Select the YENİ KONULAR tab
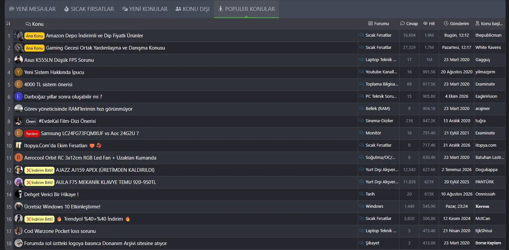509x250 pixels. [x=145, y=9]
